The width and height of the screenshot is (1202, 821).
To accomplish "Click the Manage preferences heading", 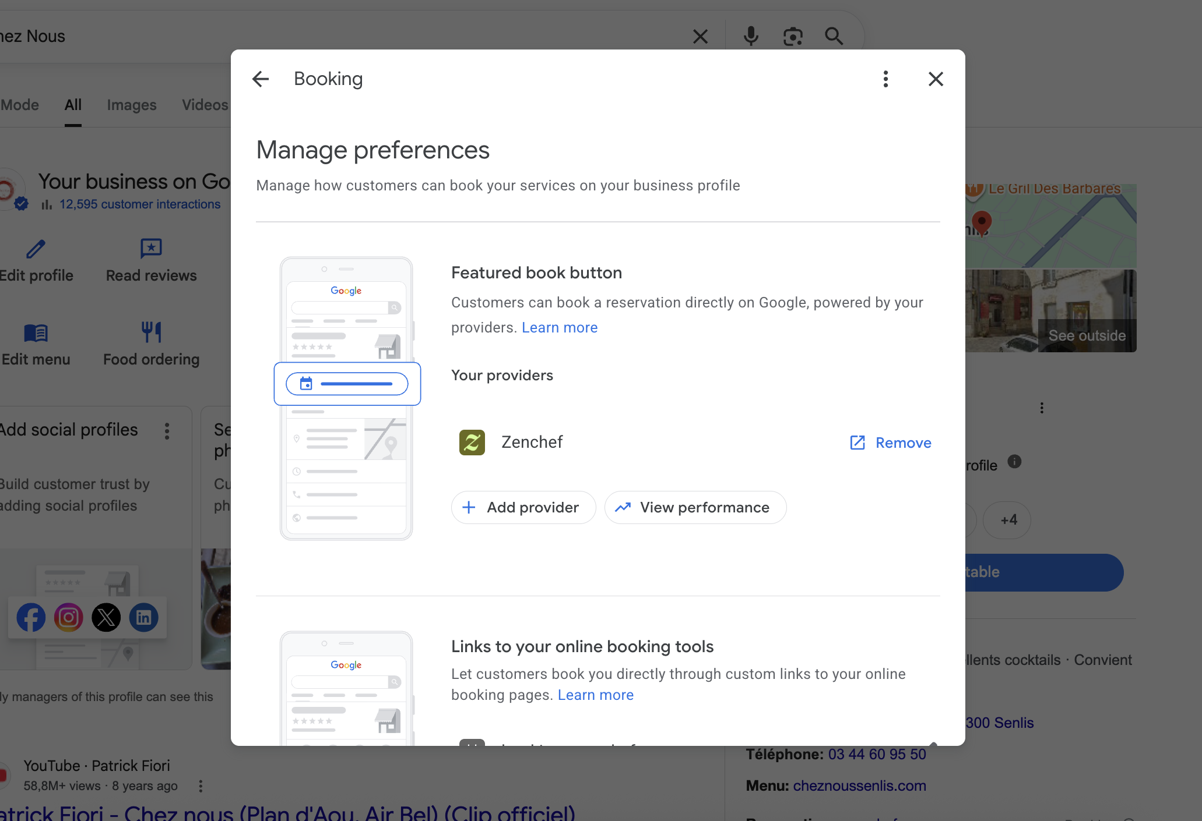I will coord(373,150).
